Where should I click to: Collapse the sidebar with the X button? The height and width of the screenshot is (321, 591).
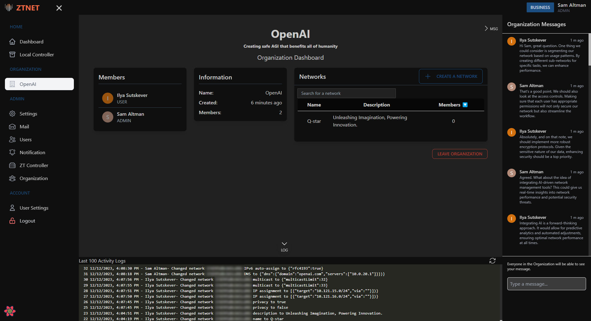tap(59, 8)
